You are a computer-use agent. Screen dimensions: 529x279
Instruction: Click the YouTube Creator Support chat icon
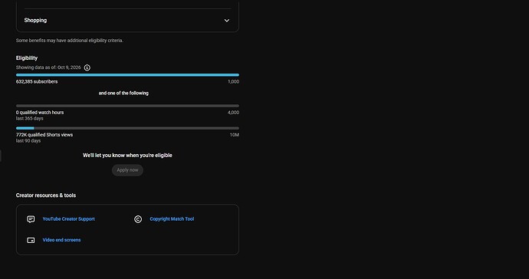click(x=31, y=219)
